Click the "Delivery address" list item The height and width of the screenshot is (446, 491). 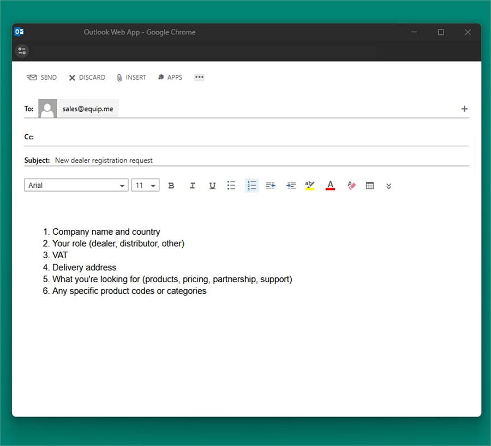click(x=84, y=267)
